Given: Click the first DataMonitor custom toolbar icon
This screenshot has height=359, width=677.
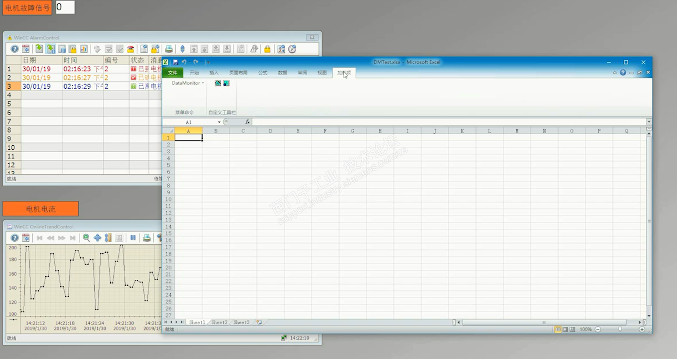Looking at the screenshot, I should pyautogui.click(x=218, y=83).
